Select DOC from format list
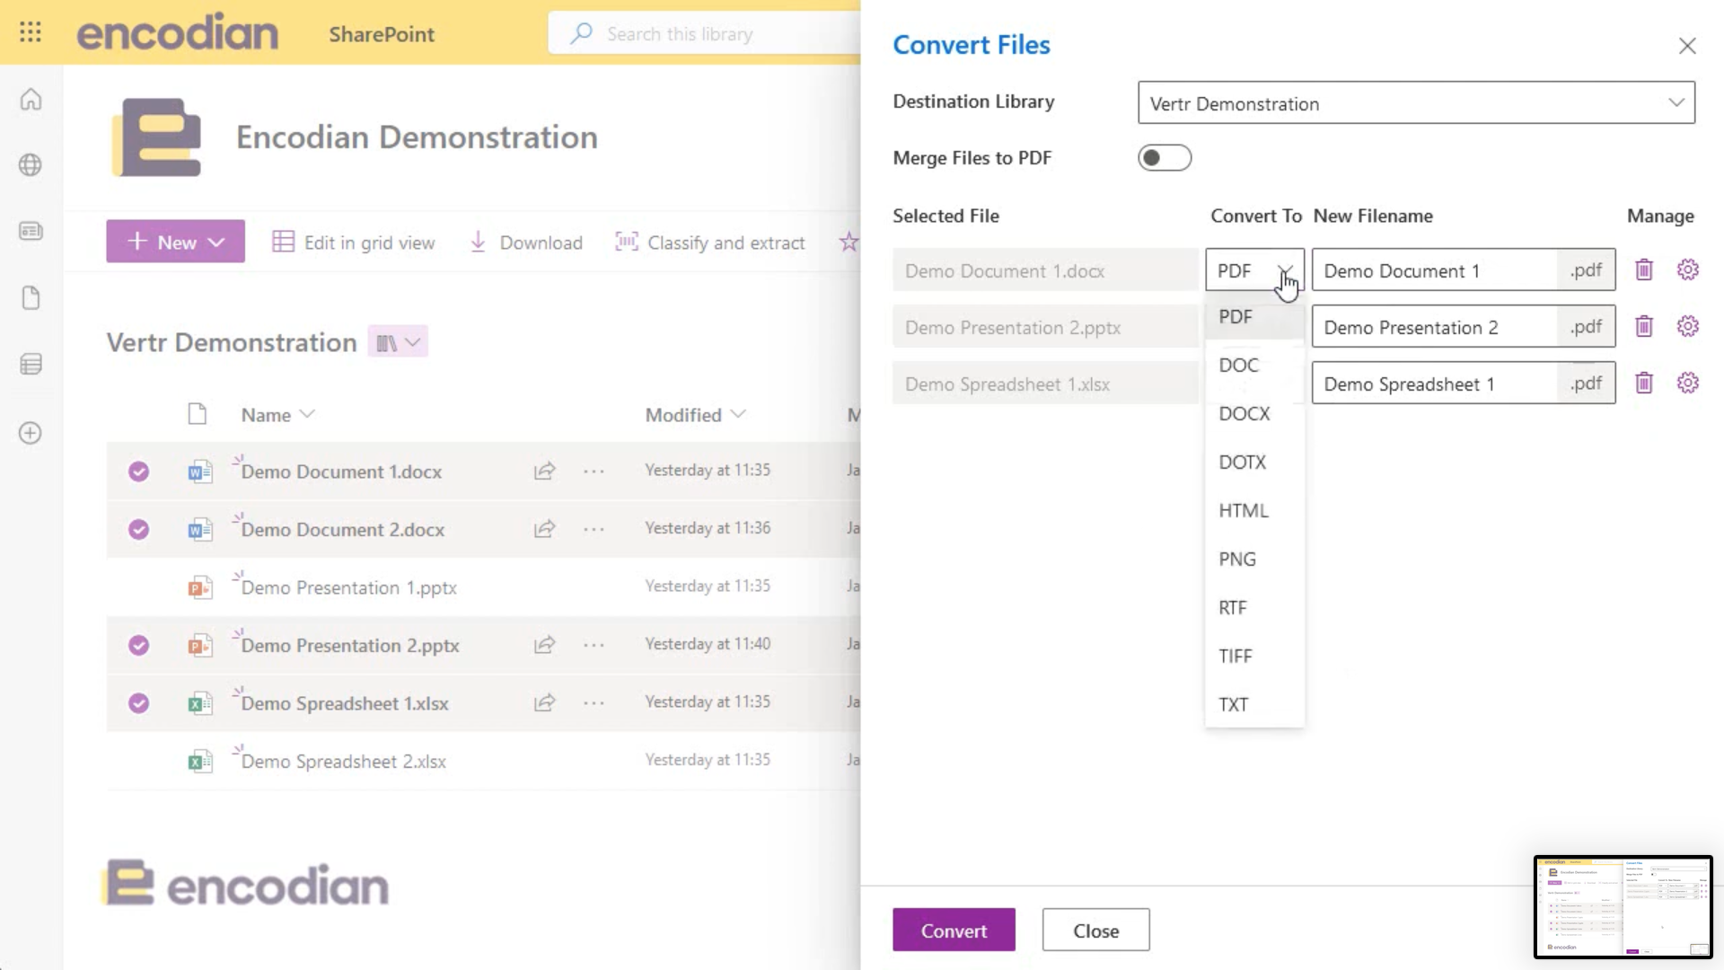Image resolution: width=1724 pixels, height=970 pixels. point(1254,366)
